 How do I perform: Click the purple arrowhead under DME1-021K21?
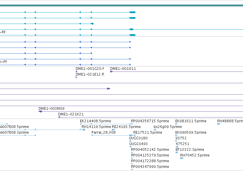click(59, 117)
